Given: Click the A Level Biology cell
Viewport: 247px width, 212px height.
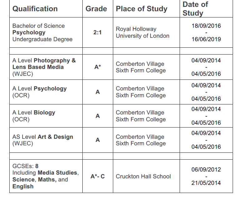Looking at the screenshot, I should coord(34,116).
